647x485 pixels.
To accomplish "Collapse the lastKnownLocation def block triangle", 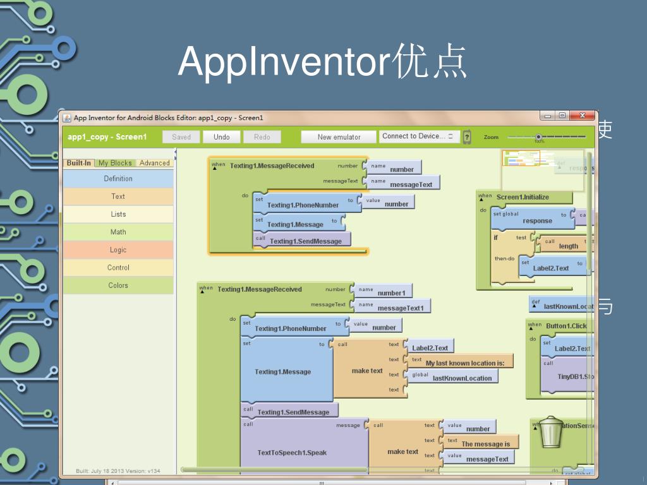I will coord(535,306).
